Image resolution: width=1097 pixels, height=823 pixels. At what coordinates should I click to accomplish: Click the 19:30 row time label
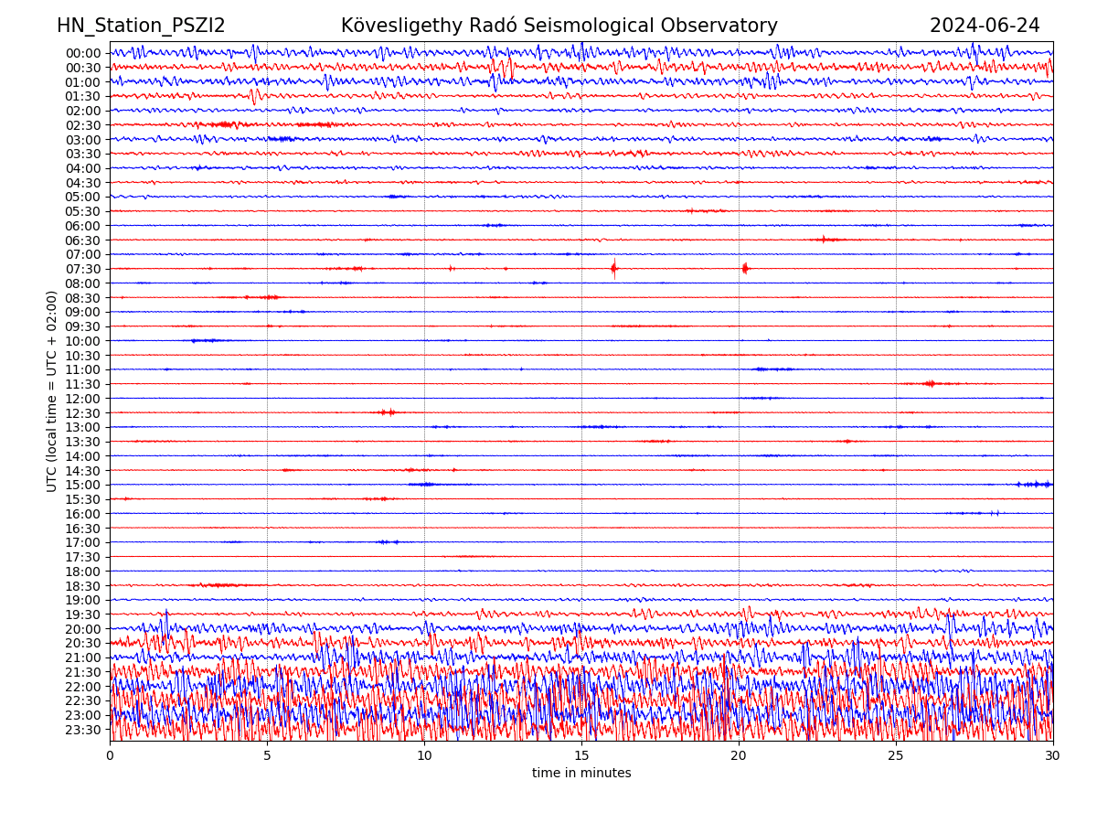pyautogui.click(x=82, y=615)
